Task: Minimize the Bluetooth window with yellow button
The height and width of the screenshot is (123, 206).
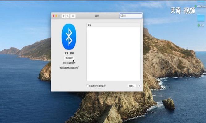Action: [x=56, y=16]
